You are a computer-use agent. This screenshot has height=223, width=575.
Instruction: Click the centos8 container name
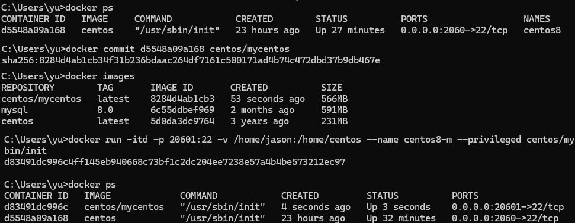click(x=542, y=30)
